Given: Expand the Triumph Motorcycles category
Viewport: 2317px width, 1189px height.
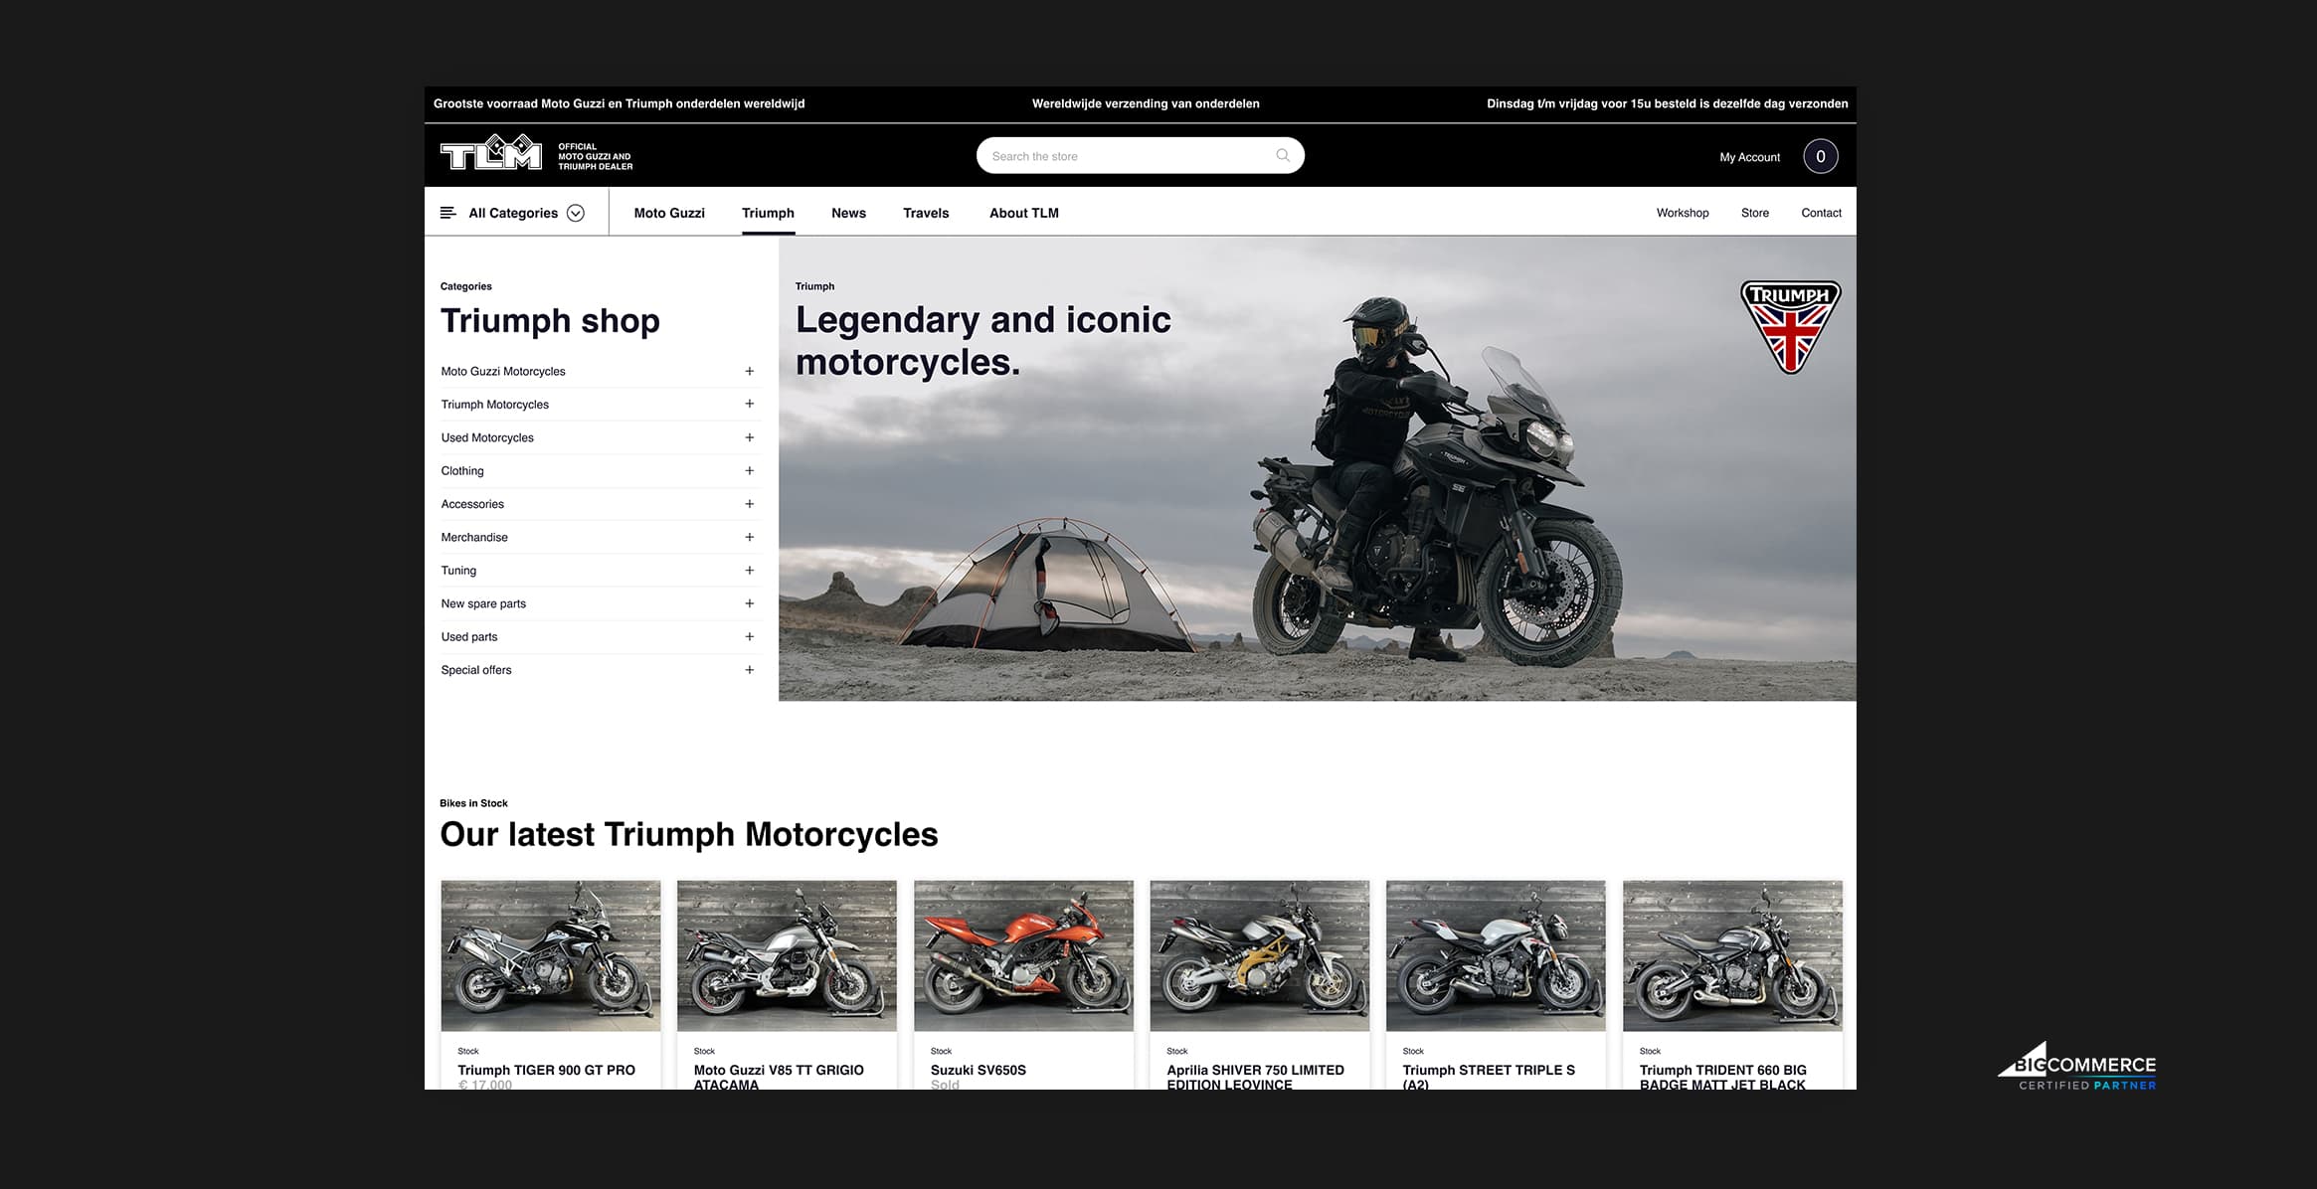Looking at the screenshot, I should (749, 404).
